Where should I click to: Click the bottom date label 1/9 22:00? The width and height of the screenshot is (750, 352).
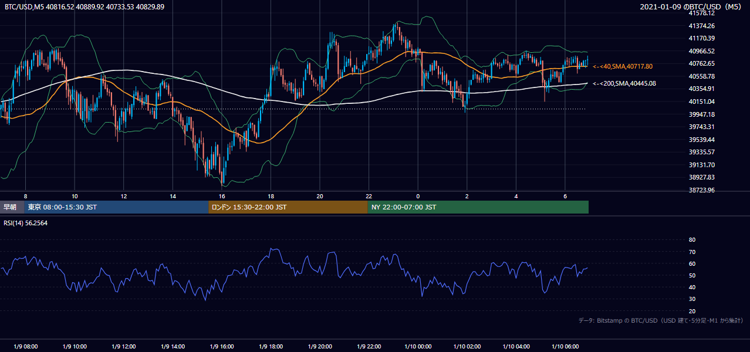[x=369, y=347]
